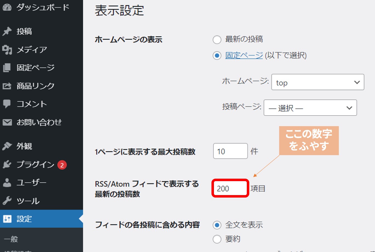Click the pages icon beside 固定ページ
375x252 pixels.
coord(7,68)
